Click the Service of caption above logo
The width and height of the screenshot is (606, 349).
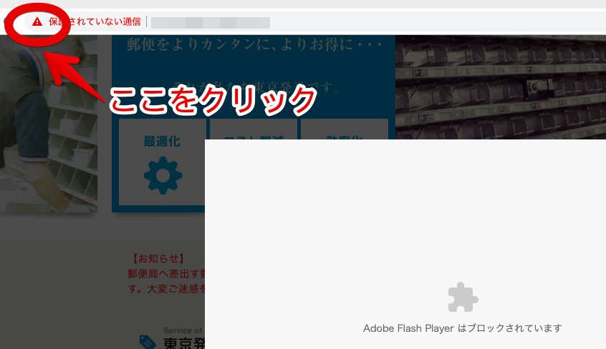tap(183, 330)
